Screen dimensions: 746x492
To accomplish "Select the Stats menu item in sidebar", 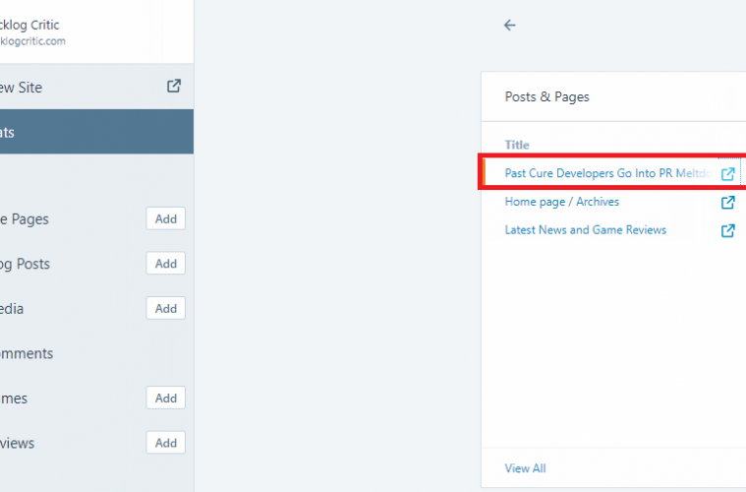I will pyautogui.click(x=96, y=132).
